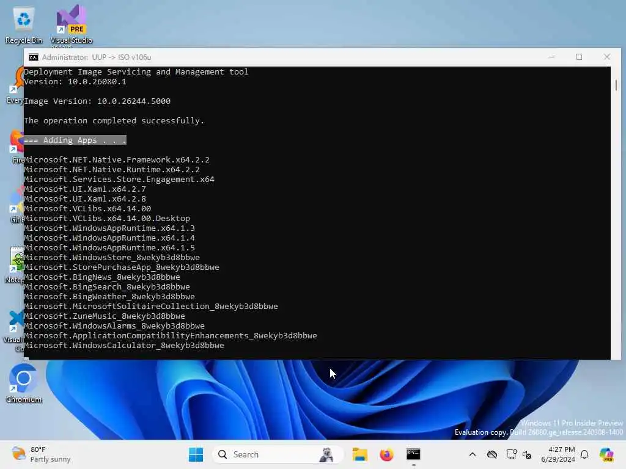Open the network display tray icon
The width and height of the screenshot is (626, 469).
pyautogui.click(x=511, y=454)
